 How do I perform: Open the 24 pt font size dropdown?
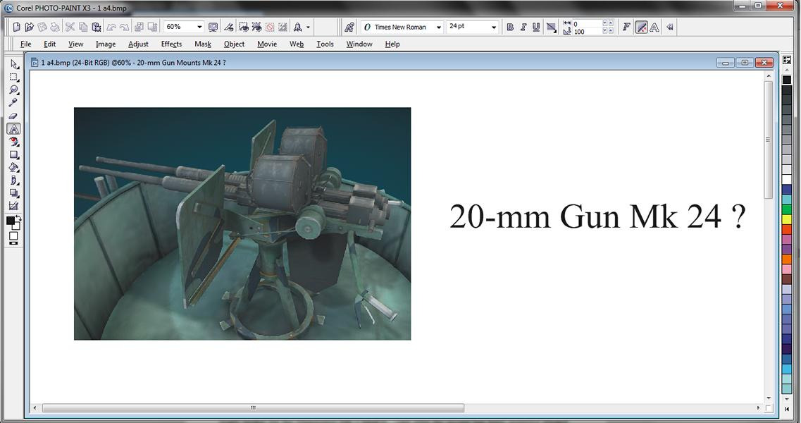point(493,27)
